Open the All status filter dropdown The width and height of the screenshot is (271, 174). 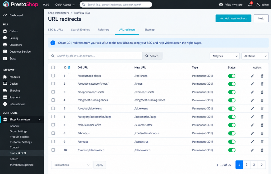click(x=255, y=56)
